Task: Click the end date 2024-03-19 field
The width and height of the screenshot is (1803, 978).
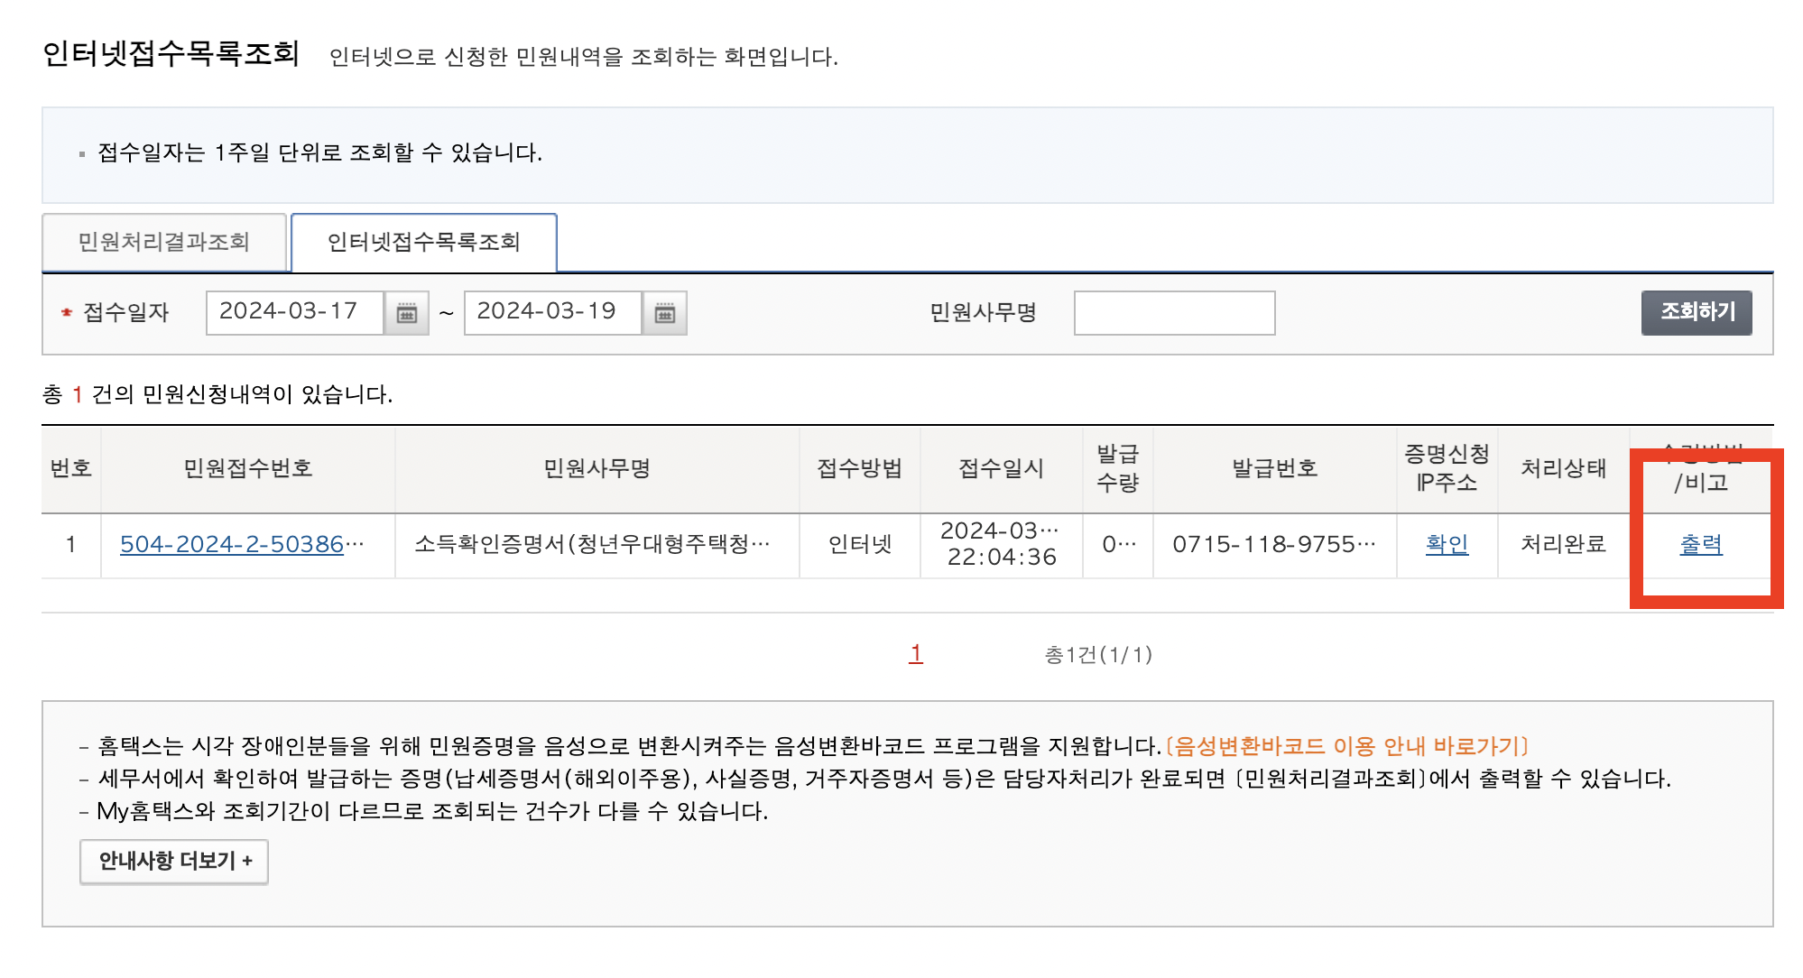Action: pyautogui.click(x=551, y=312)
